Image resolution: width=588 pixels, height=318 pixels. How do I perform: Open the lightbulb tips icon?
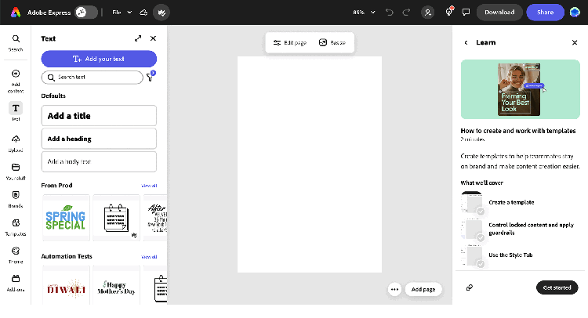[x=449, y=12]
